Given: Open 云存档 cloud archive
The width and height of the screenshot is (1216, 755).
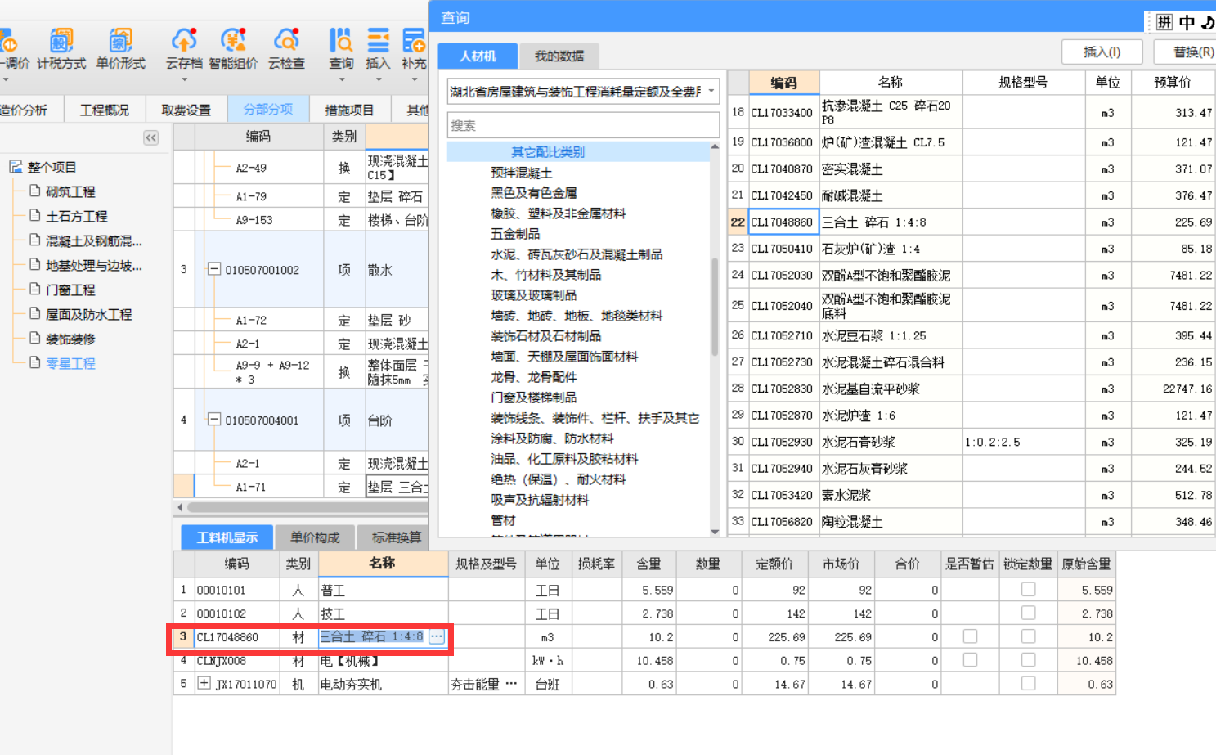Looking at the screenshot, I should point(184,47).
